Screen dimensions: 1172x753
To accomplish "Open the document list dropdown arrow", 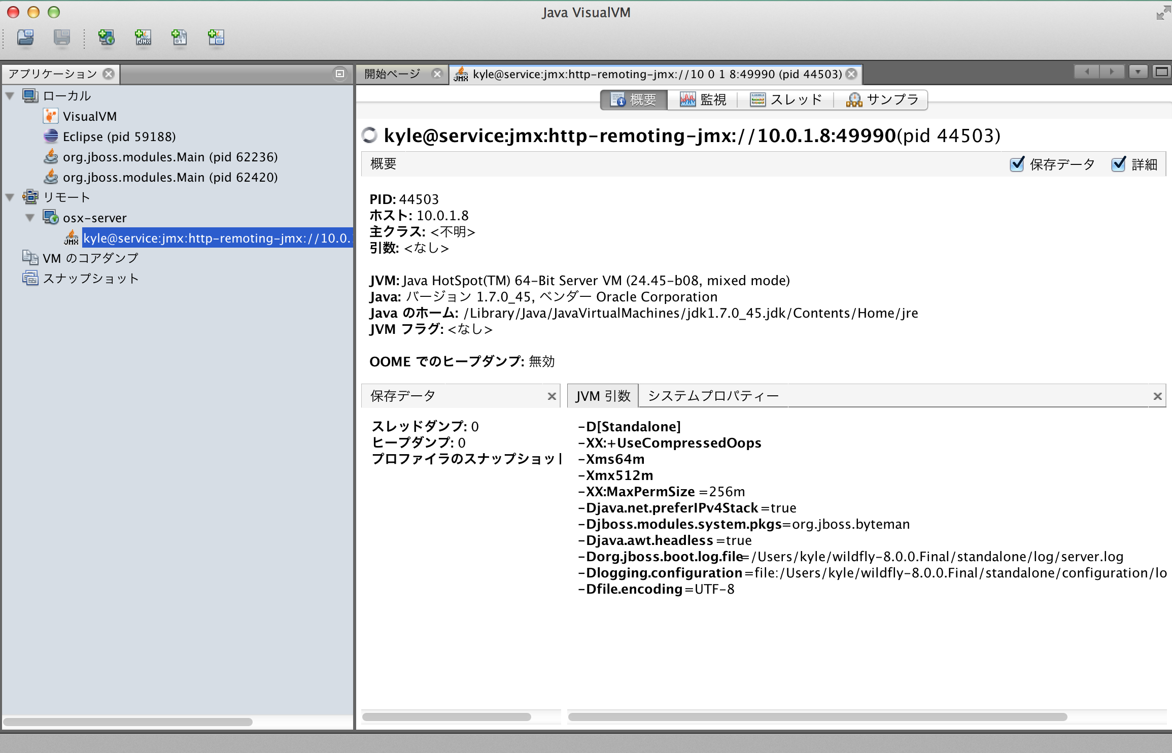I will tap(1138, 72).
